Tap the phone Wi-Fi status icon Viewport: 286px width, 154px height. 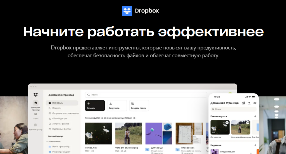point(250,97)
